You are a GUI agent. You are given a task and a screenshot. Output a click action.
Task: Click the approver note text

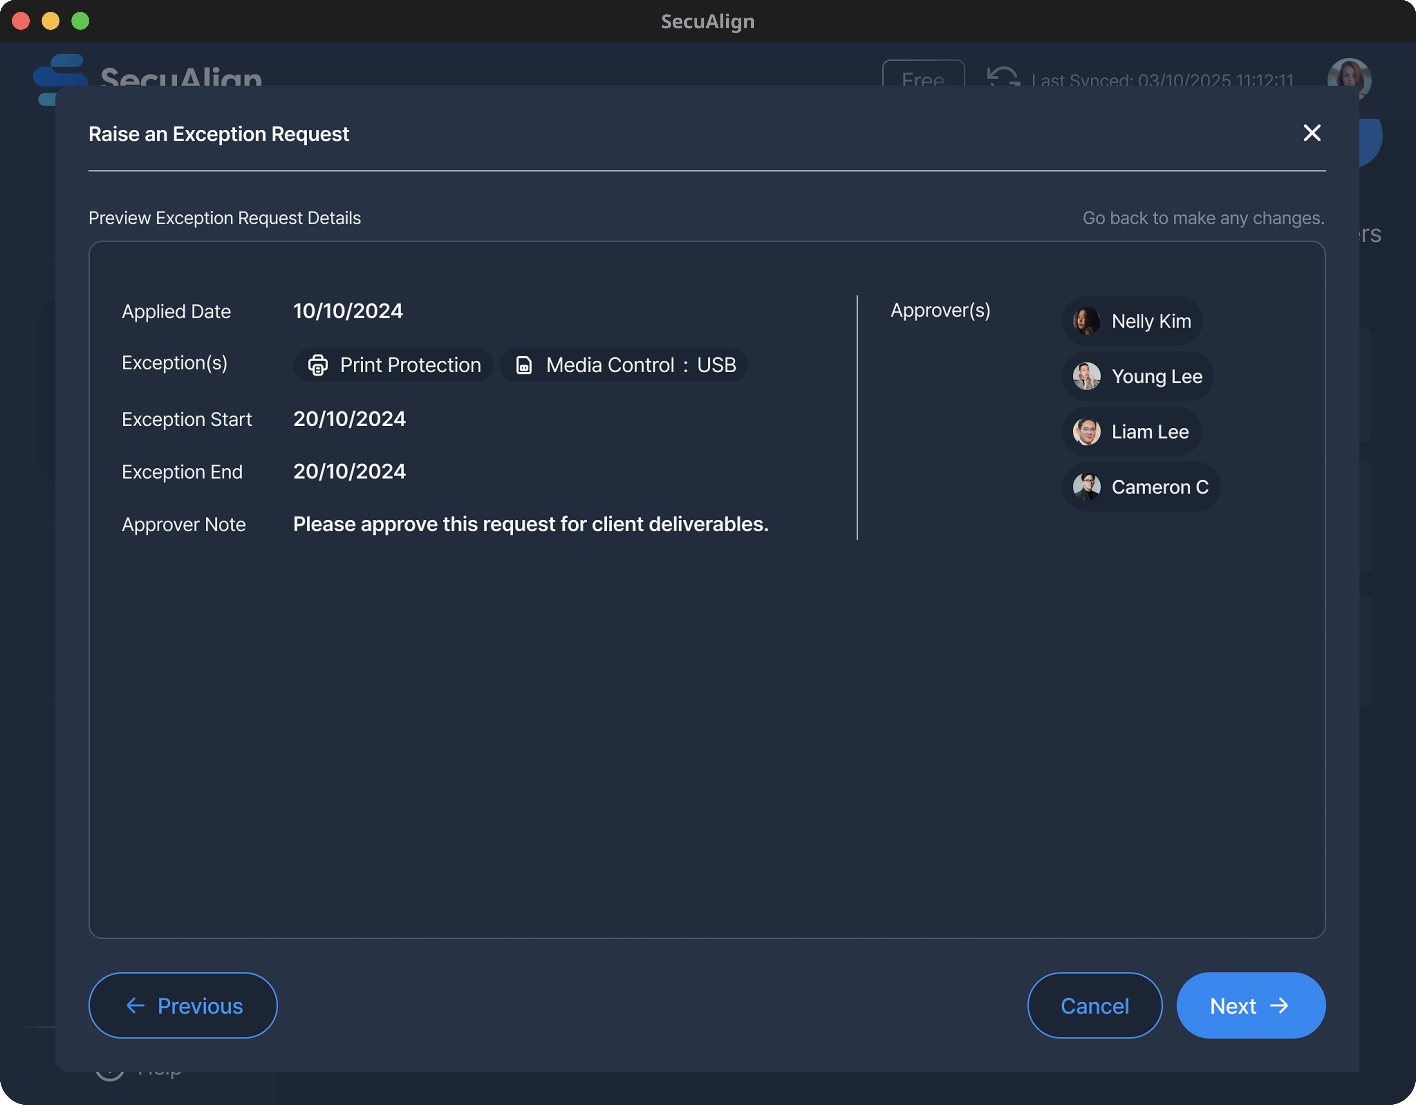click(x=530, y=524)
